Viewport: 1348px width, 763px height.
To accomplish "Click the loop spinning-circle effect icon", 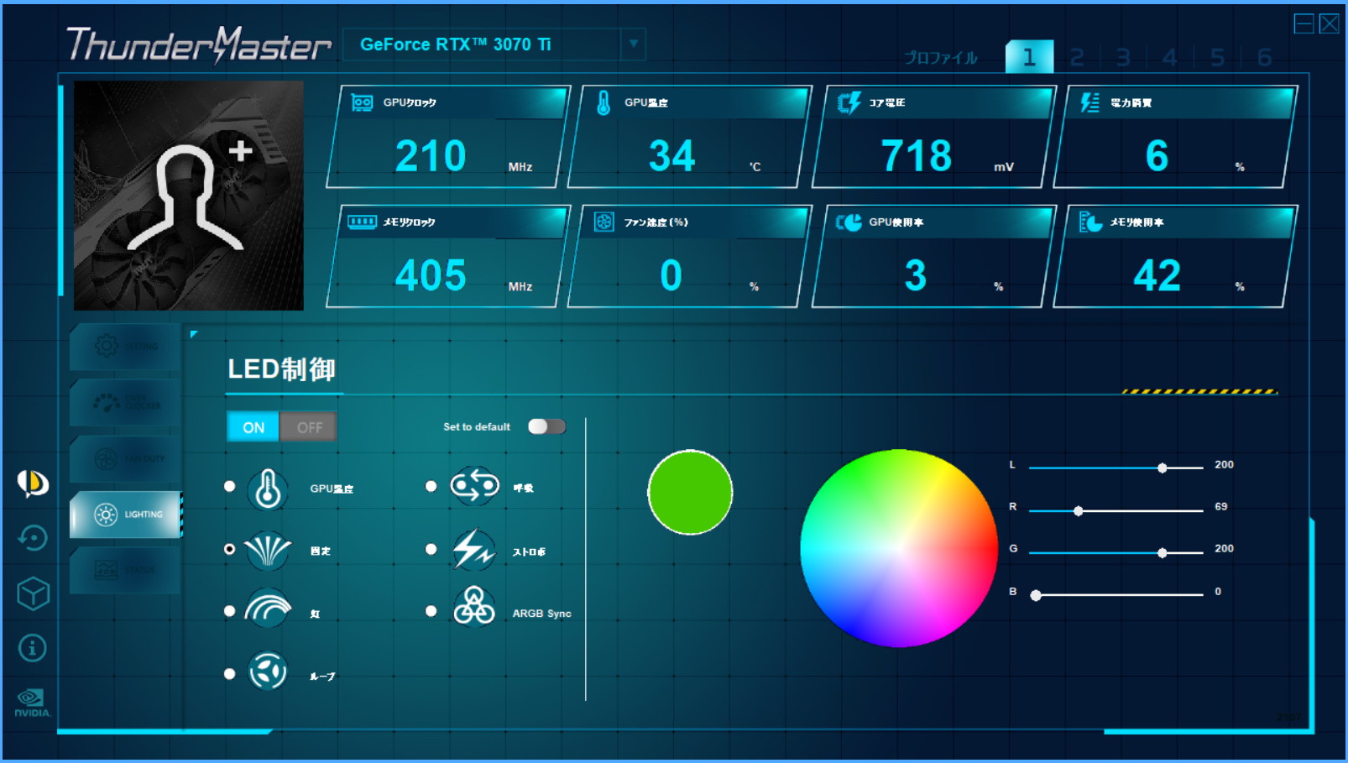I will tap(268, 672).
